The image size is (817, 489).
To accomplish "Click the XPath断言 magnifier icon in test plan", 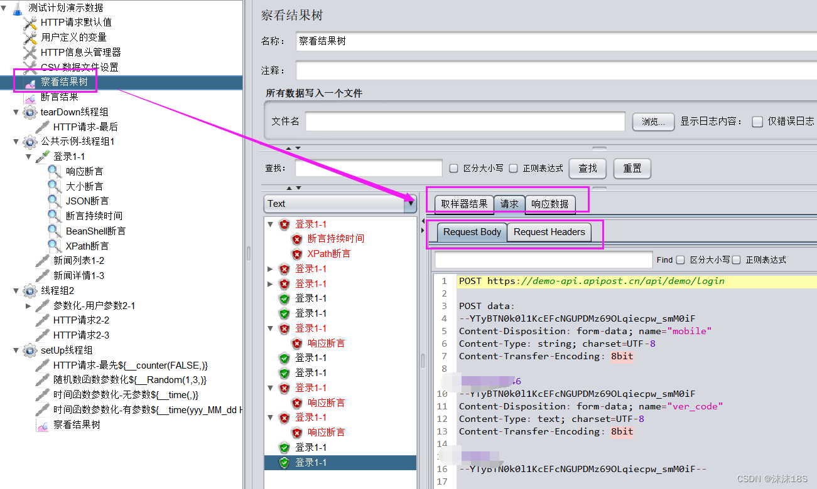I will 55,246.
